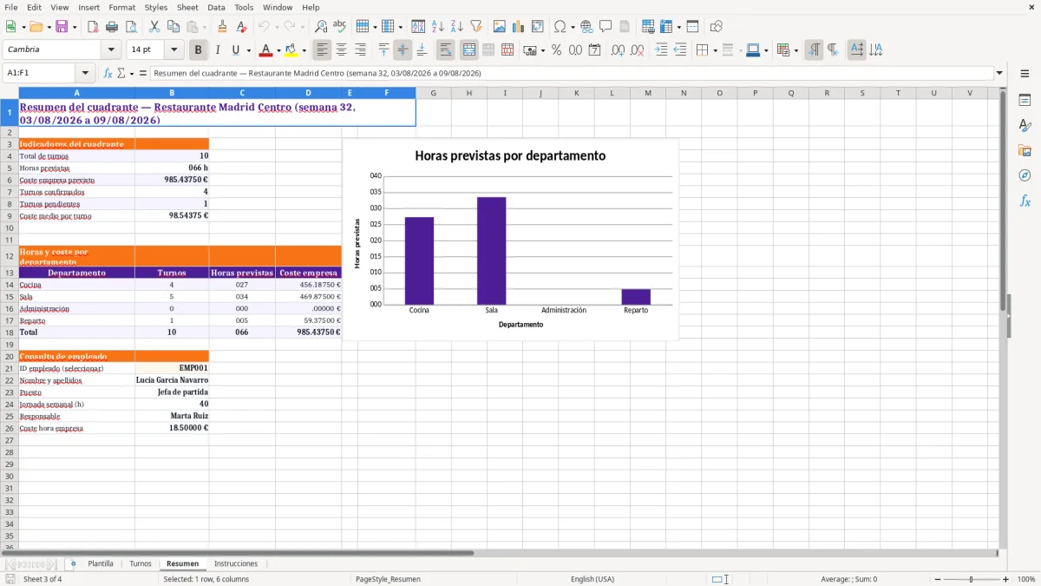1041x586 pixels.
Task: Expand the formula bar
Action: pyautogui.click(x=999, y=74)
